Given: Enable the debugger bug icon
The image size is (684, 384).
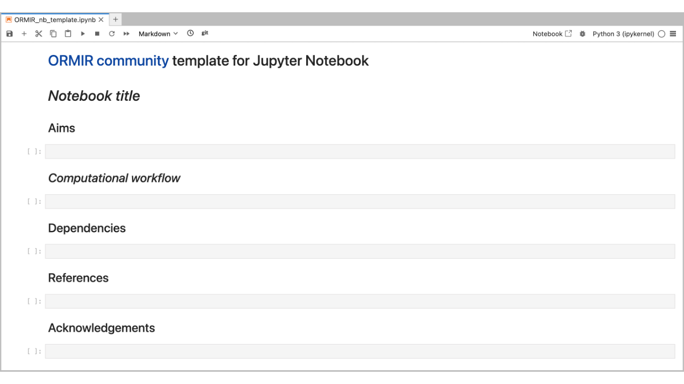Looking at the screenshot, I should pyautogui.click(x=582, y=34).
